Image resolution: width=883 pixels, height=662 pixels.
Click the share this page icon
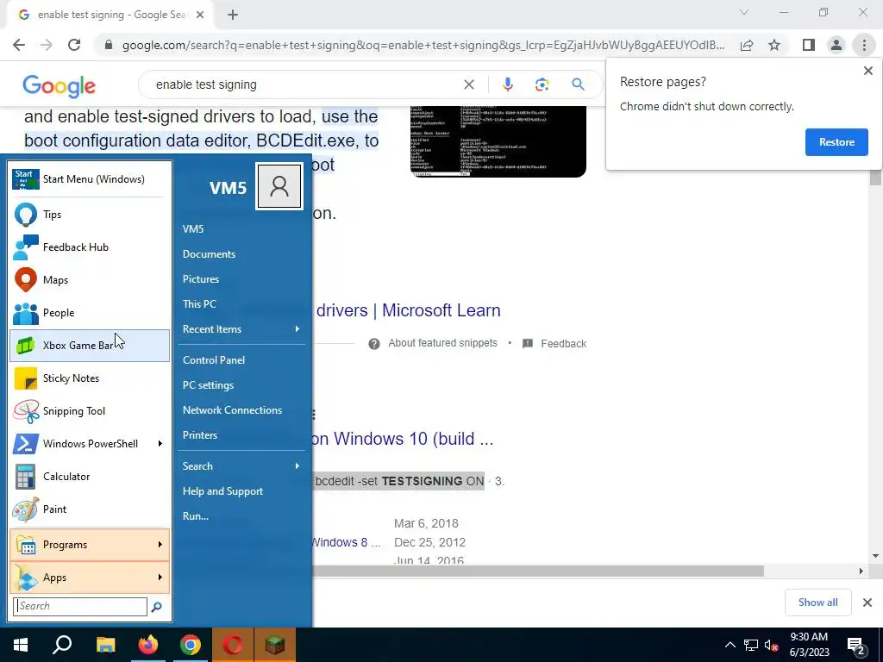click(x=747, y=45)
